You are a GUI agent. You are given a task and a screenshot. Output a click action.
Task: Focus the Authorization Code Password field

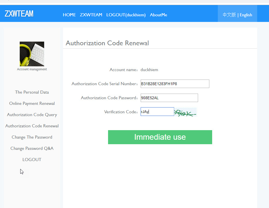point(169,98)
